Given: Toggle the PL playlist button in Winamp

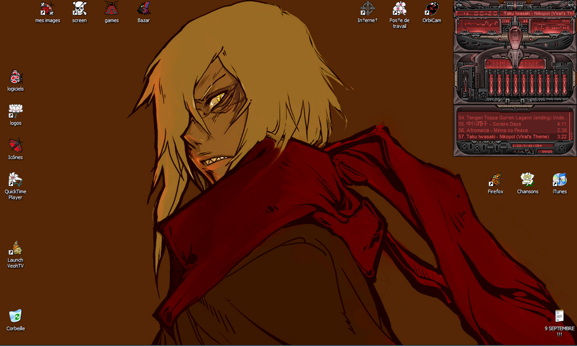Looking at the screenshot, I should tap(566, 28).
